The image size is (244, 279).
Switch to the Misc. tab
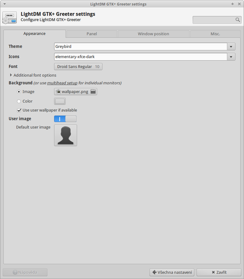click(x=215, y=34)
